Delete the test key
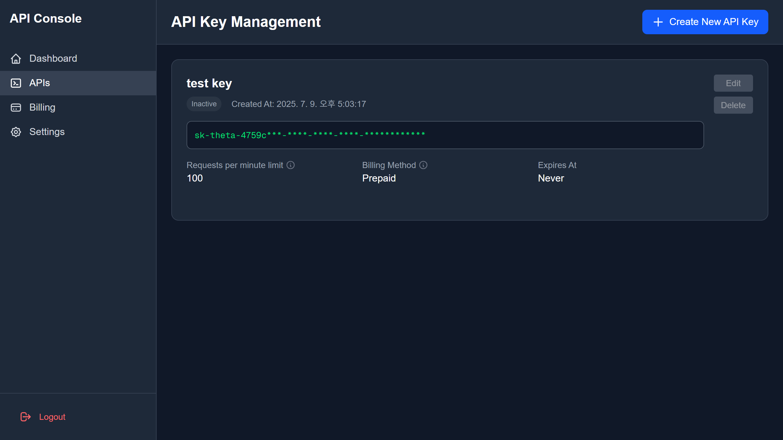This screenshot has width=783, height=440. point(733,105)
